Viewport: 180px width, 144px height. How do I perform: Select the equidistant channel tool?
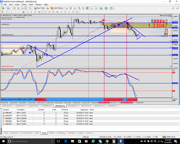pyautogui.click(x=23, y=12)
